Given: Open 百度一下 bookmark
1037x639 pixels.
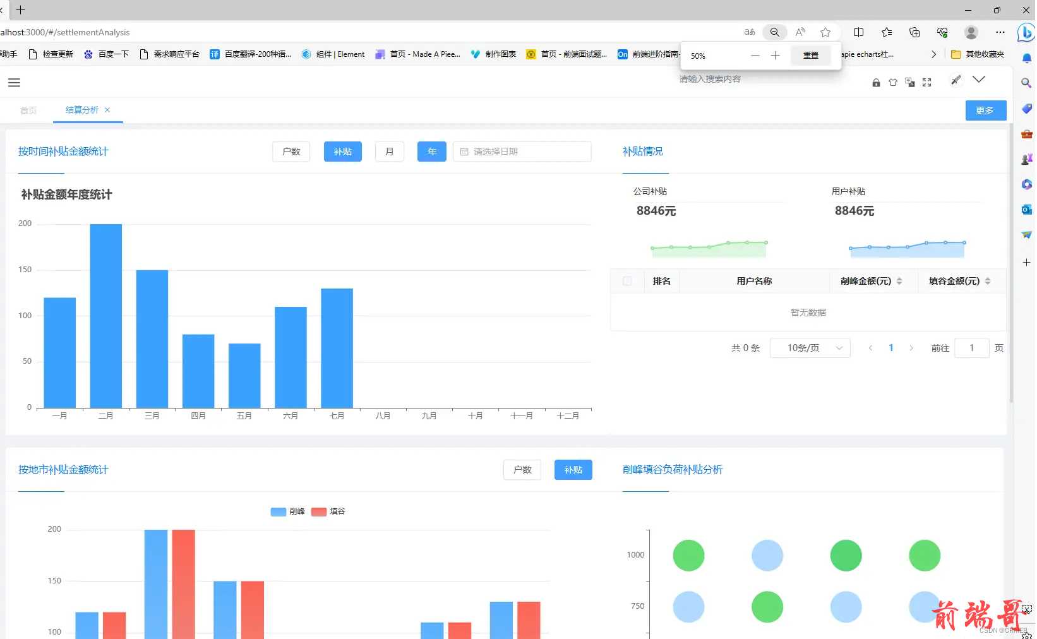Looking at the screenshot, I should (106, 54).
